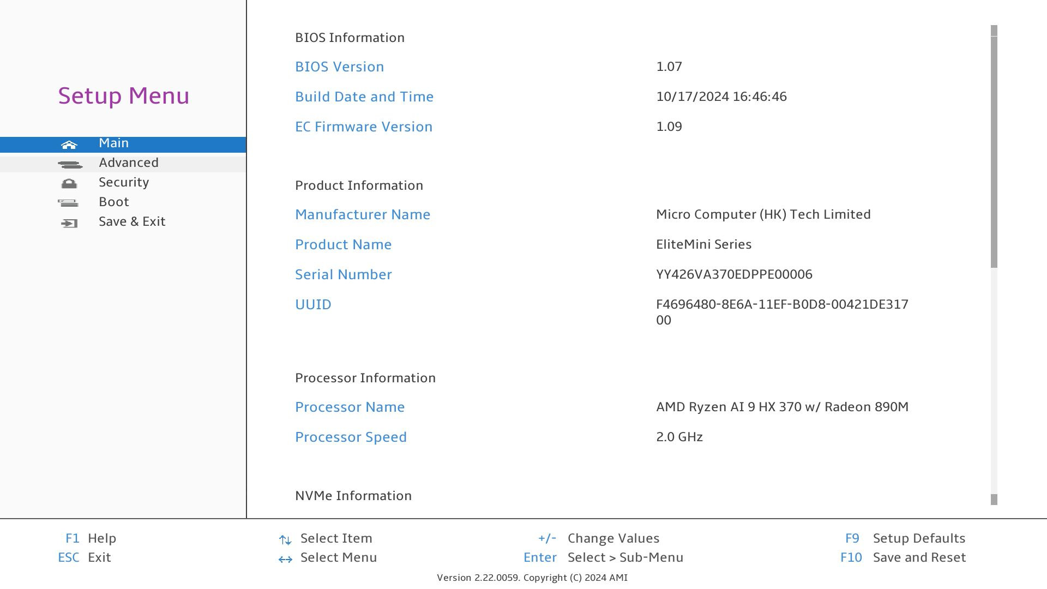The height and width of the screenshot is (589, 1047).
Task: Click the left-right arrows Select Menu icon
Action: 285,559
